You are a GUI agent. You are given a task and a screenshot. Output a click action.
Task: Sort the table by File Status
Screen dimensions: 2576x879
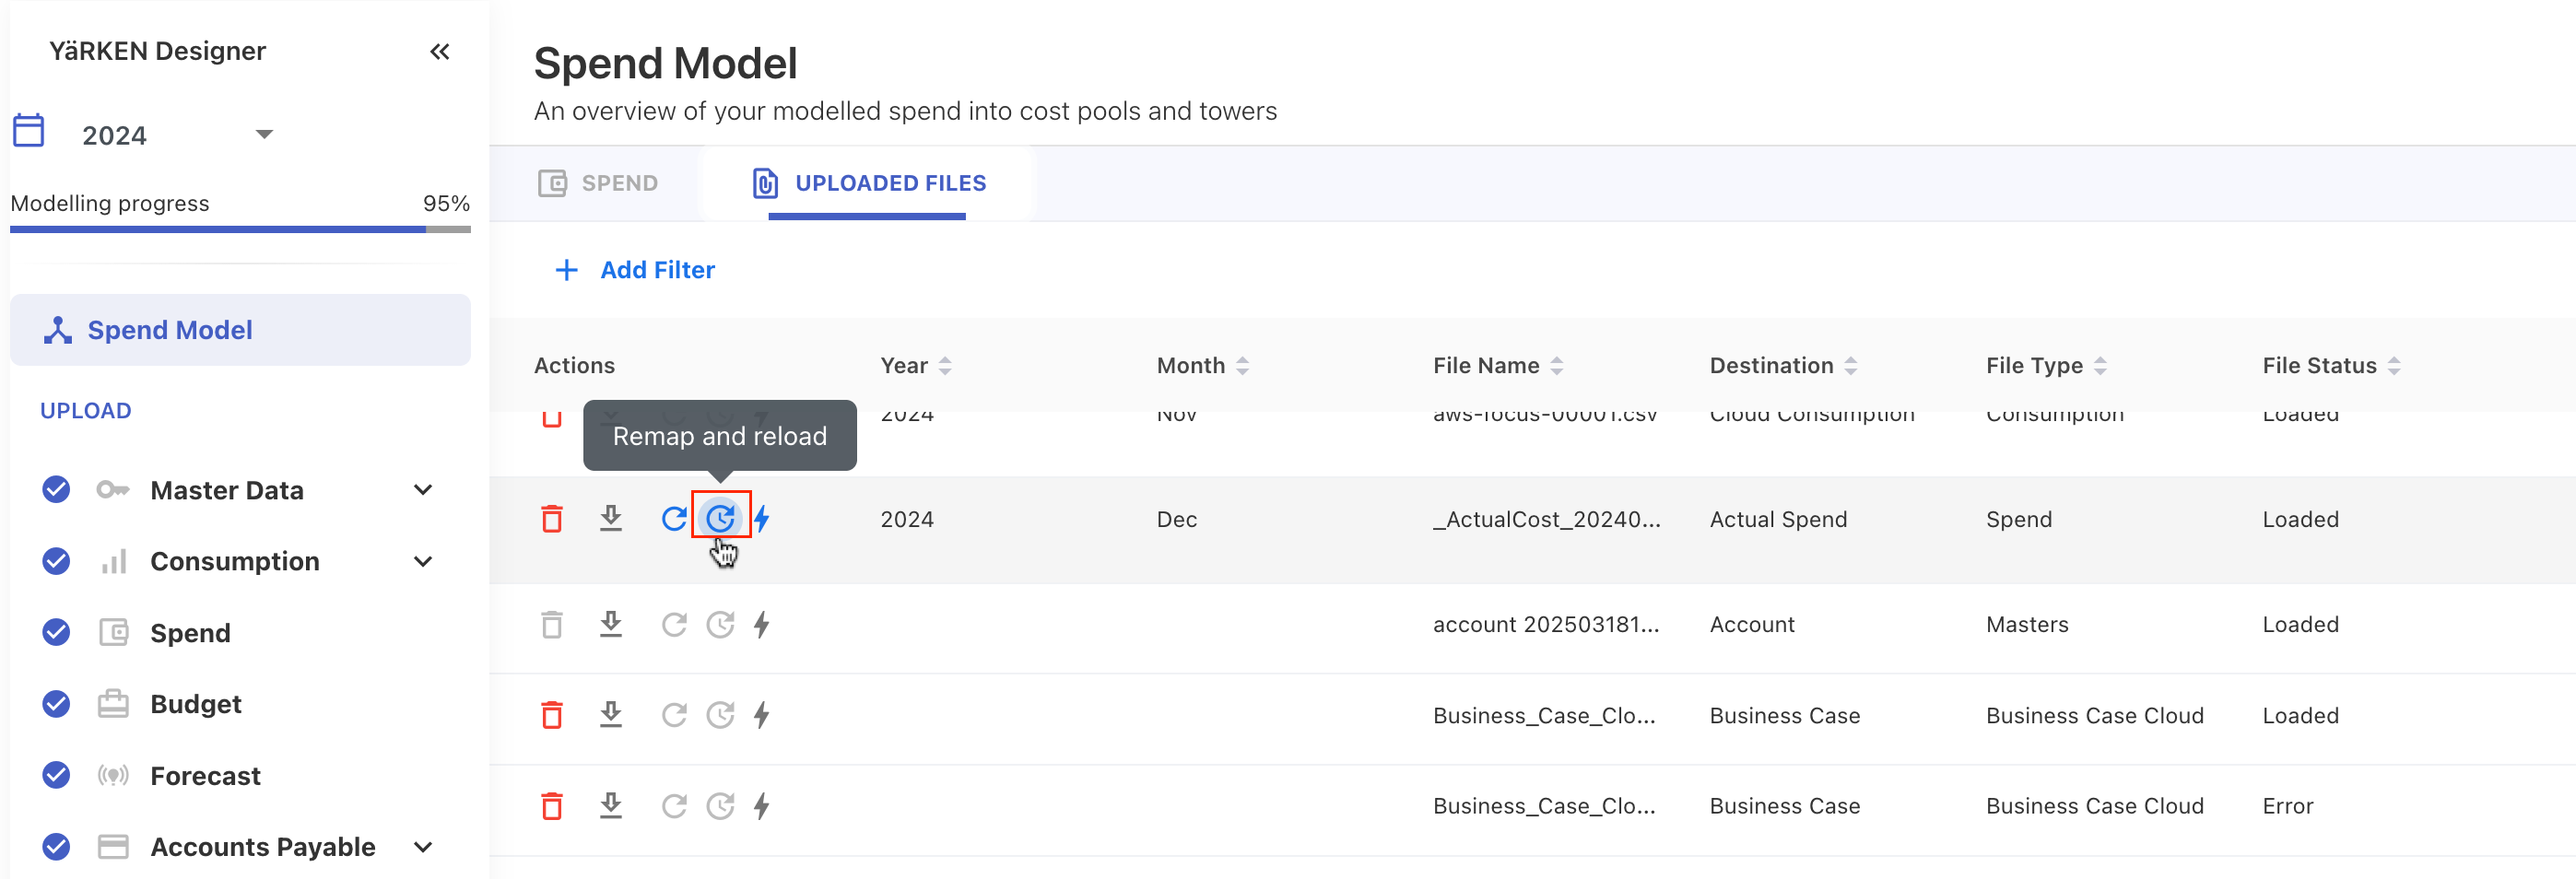point(2394,366)
